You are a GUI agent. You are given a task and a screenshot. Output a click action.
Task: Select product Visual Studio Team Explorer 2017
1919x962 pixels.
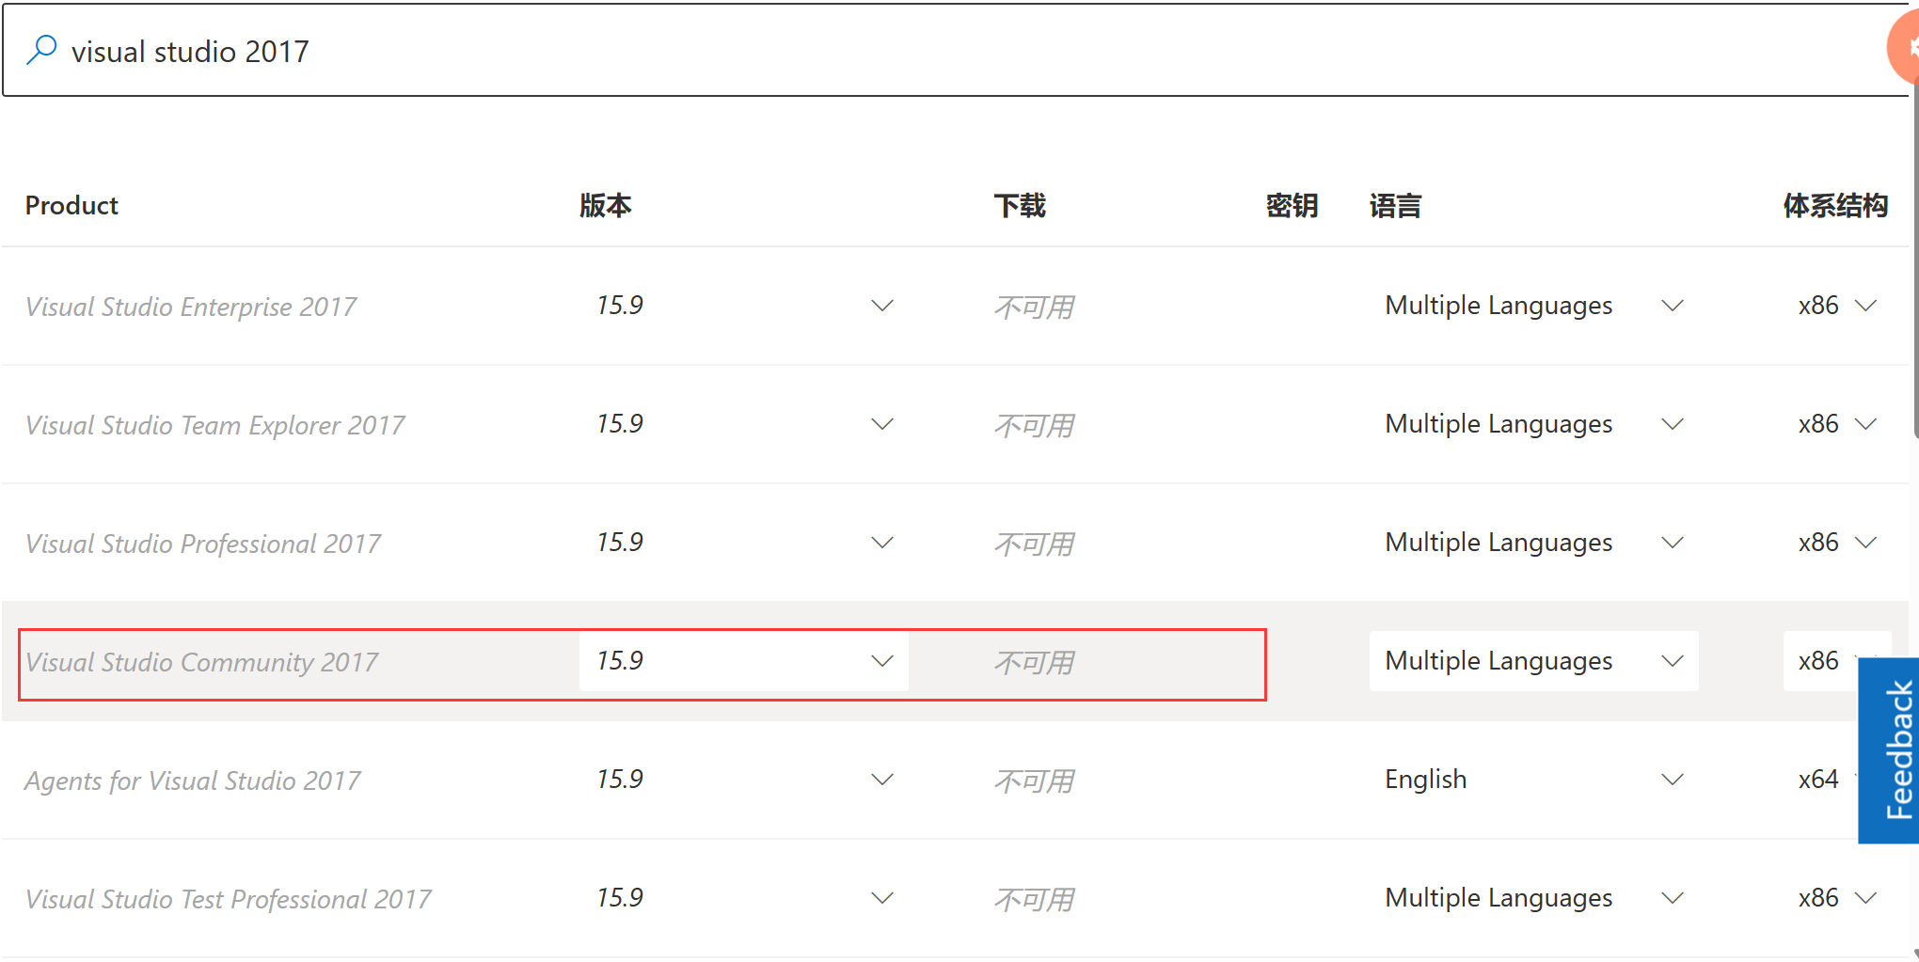[x=214, y=425]
